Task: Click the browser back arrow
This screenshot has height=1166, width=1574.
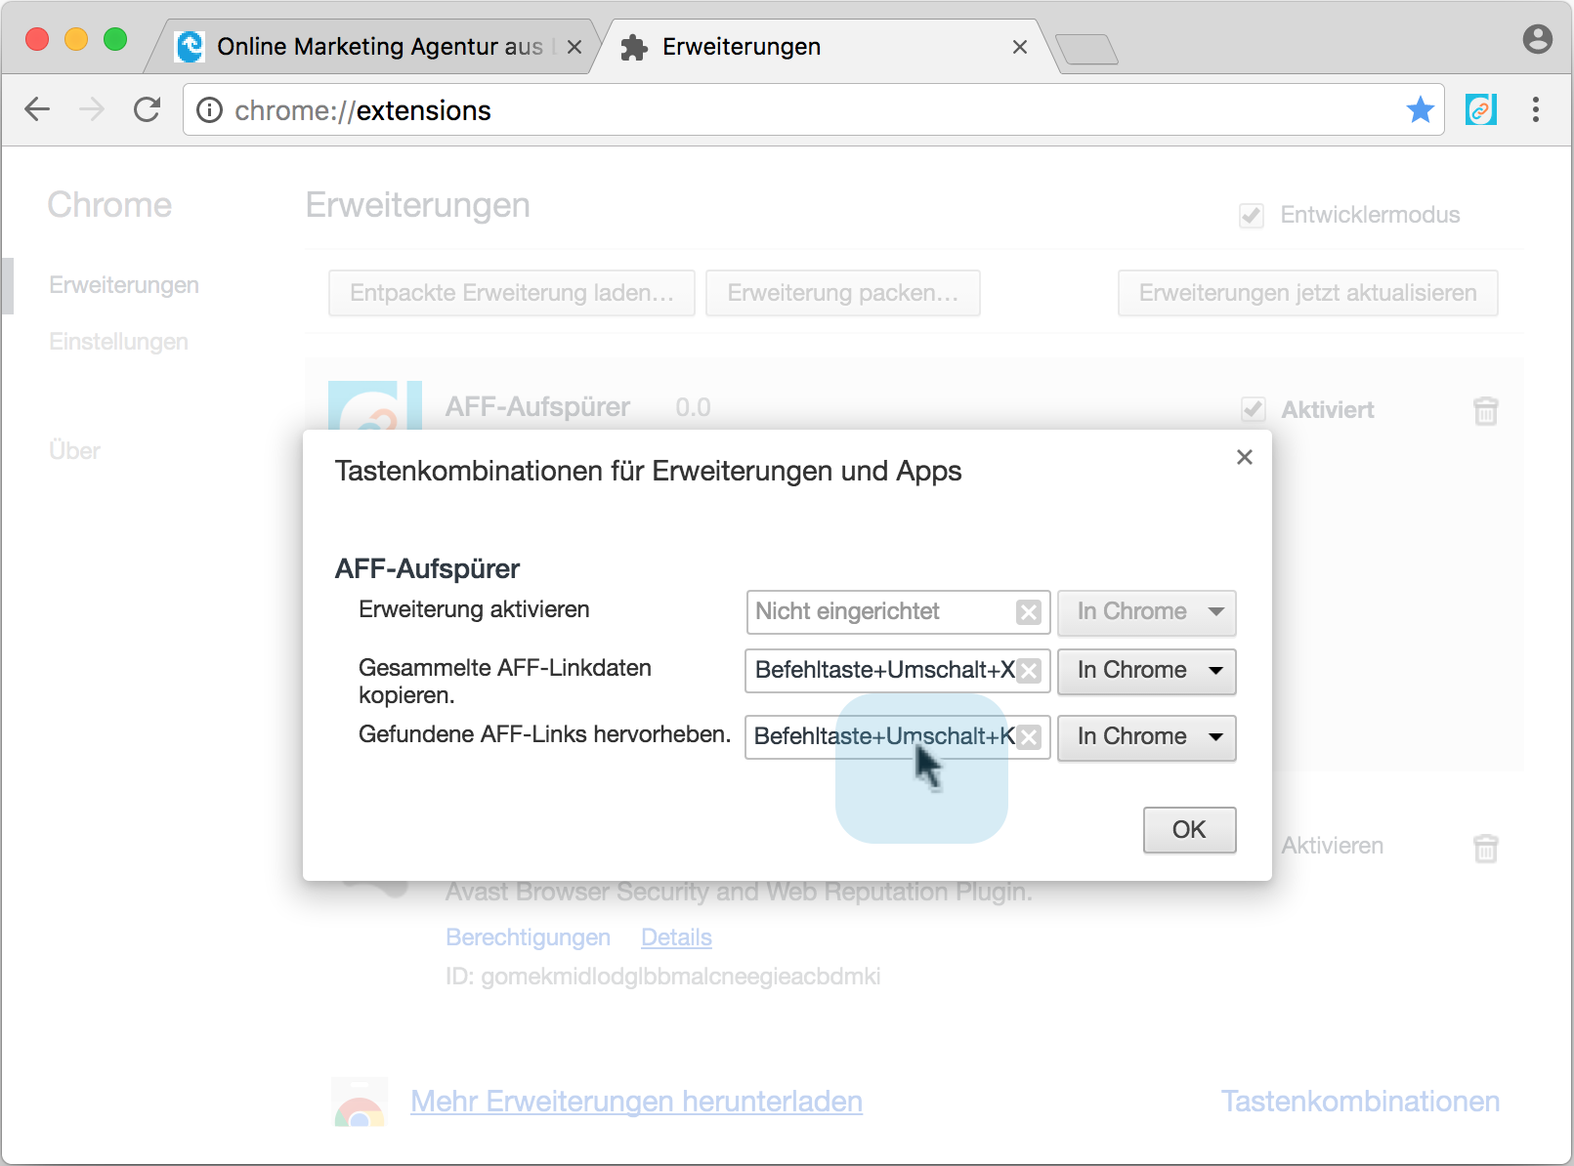Action: (37, 109)
